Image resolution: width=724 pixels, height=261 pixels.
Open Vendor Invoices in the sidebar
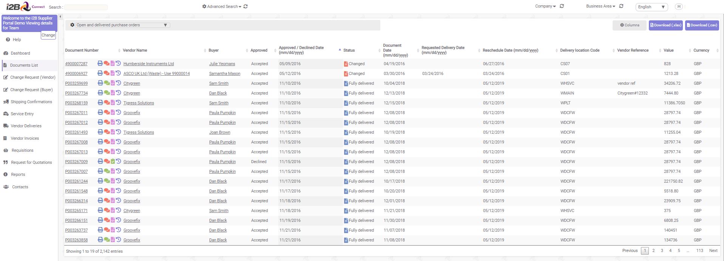[25, 138]
